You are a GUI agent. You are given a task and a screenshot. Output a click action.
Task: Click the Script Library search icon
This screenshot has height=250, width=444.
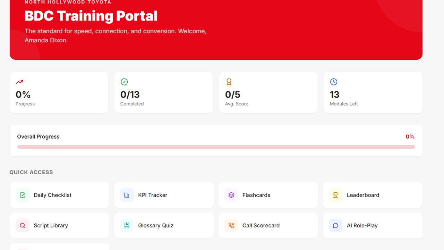point(23,225)
